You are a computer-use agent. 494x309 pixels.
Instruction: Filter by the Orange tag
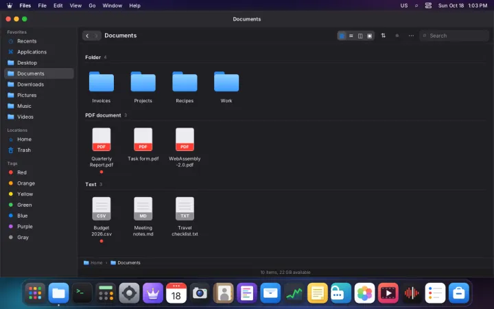coord(38,183)
